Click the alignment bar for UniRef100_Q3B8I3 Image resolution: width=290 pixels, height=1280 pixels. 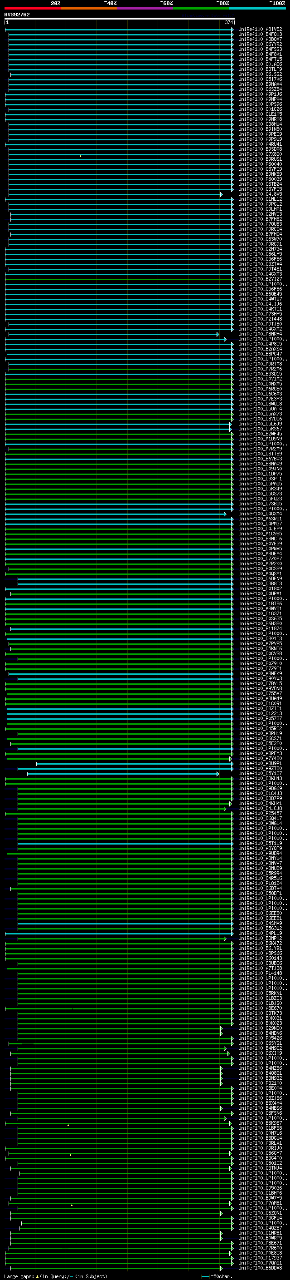click(x=125, y=584)
